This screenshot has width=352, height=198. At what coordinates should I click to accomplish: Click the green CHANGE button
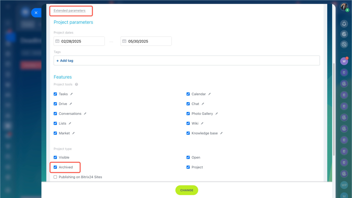tap(187, 190)
